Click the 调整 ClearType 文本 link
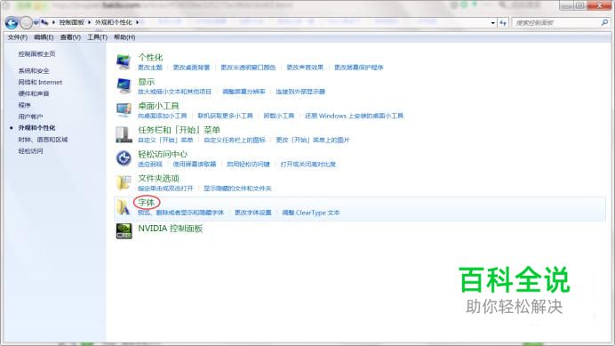 click(x=311, y=213)
